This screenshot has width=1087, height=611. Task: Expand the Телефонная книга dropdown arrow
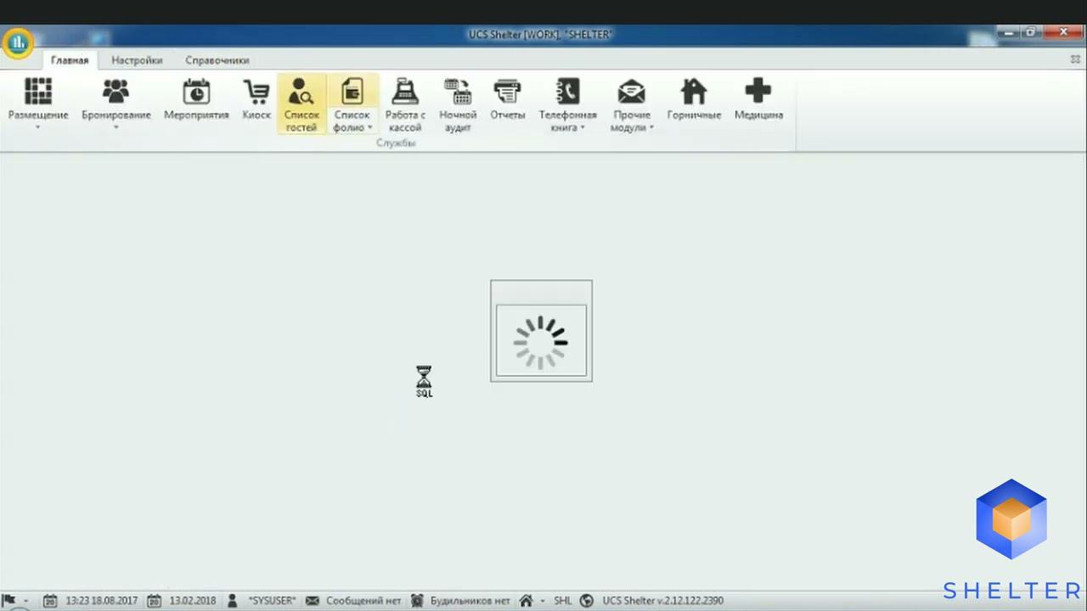click(583, 128)
